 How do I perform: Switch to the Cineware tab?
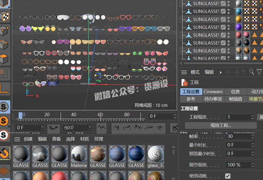[x=213, y=92]
